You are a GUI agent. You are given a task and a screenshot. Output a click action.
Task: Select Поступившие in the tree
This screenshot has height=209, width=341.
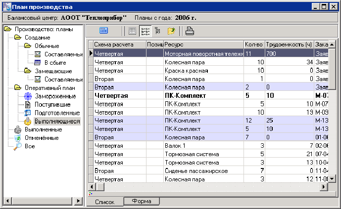tap(51, 104)
